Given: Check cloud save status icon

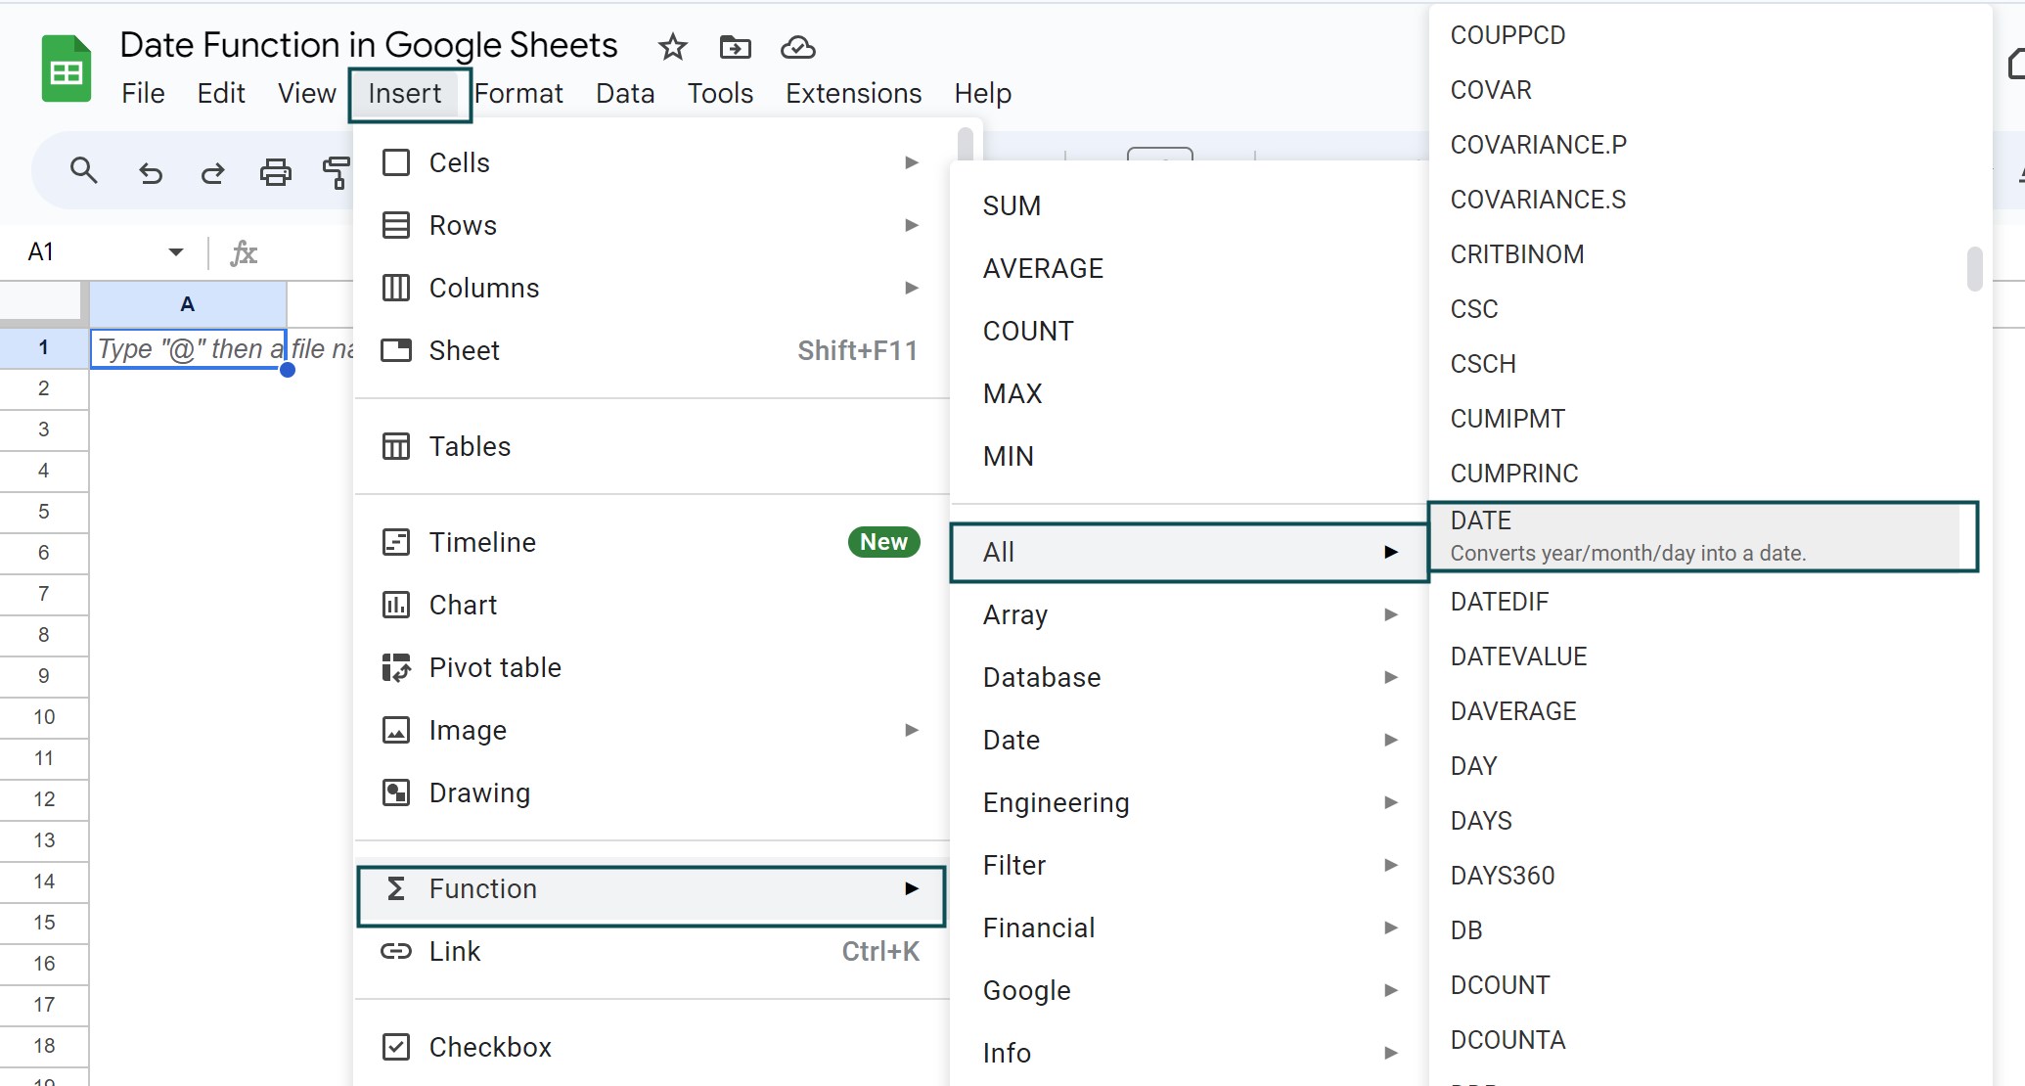Looking at the screenshot, I should click(798, 47).
